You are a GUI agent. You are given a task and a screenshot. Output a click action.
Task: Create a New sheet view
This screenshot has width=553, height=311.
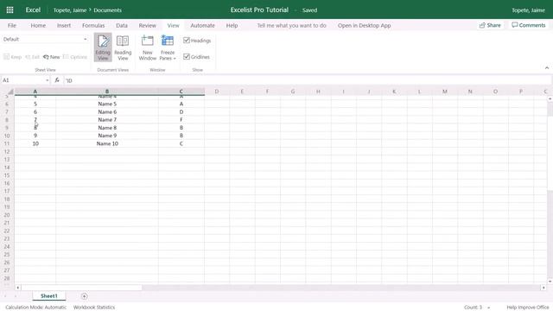tap(52, 57)
